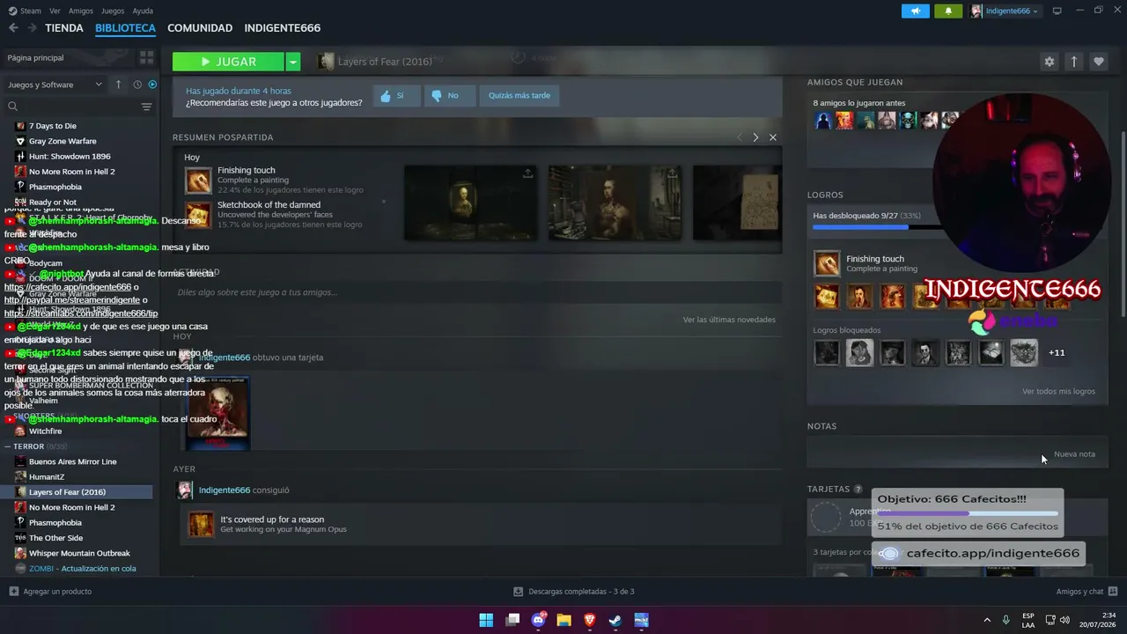Open the Windows Start menu
The width and height of the screenshot is (1127, 634).
(x=486, y=620)
